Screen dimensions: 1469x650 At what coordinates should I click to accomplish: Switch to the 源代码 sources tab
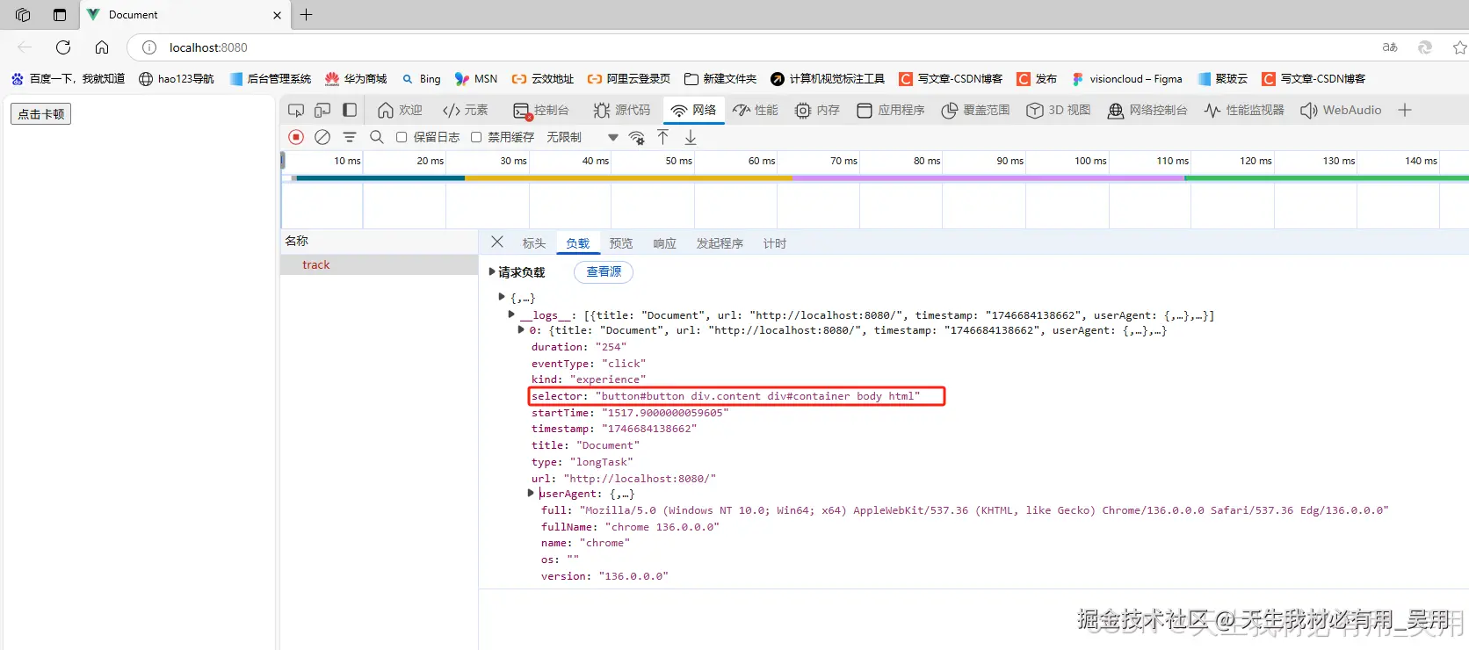(x=621, y=111)
